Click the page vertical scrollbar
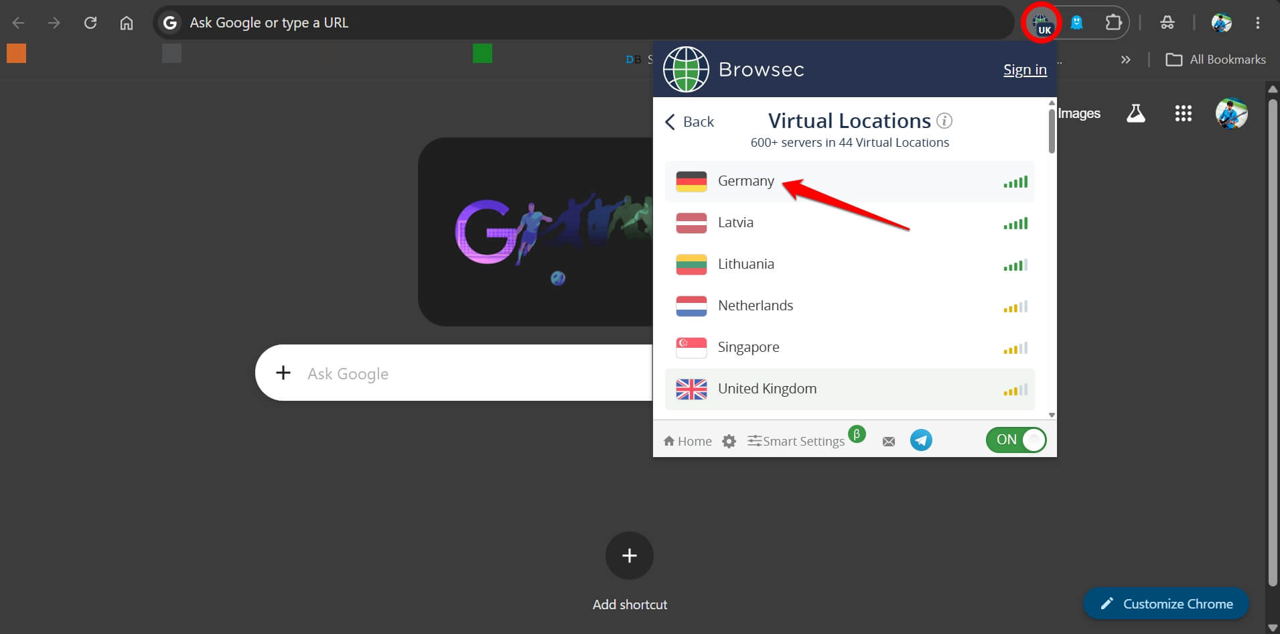The width and height of the screenshot is (1280, 634). (x=1273, y=342)
